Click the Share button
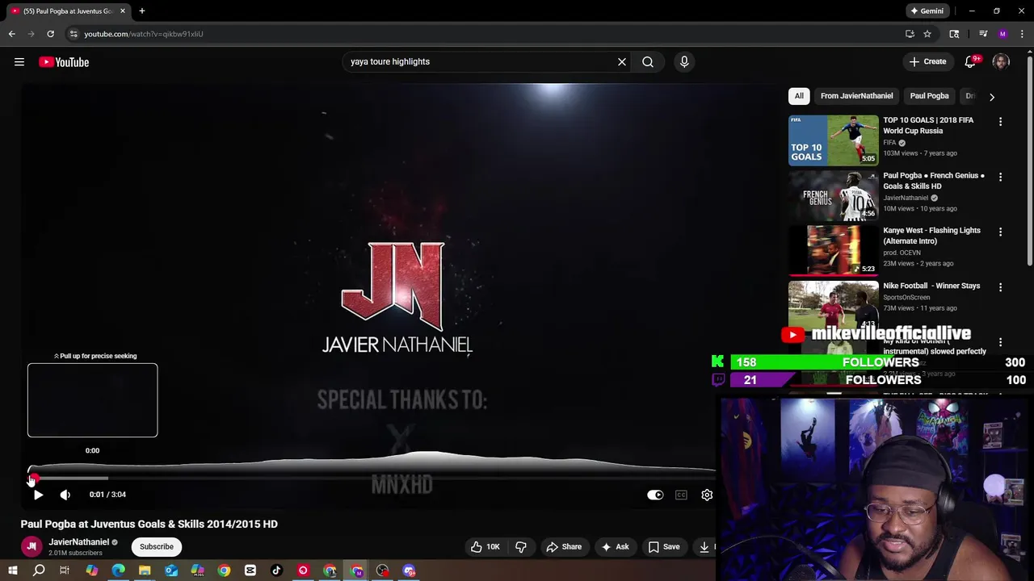 point(564,546)
